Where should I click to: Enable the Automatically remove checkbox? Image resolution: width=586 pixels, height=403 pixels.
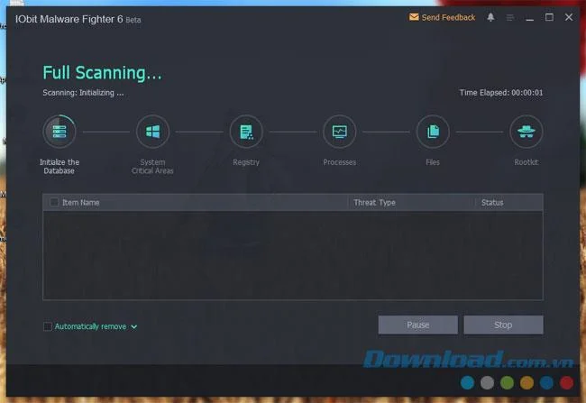[48, 326]
